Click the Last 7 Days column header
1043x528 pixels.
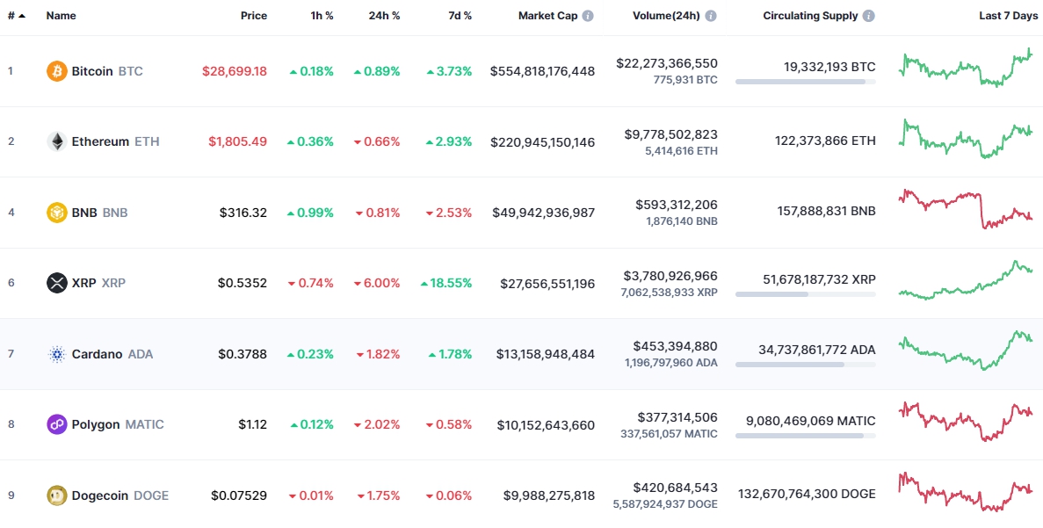[1008, 16]
